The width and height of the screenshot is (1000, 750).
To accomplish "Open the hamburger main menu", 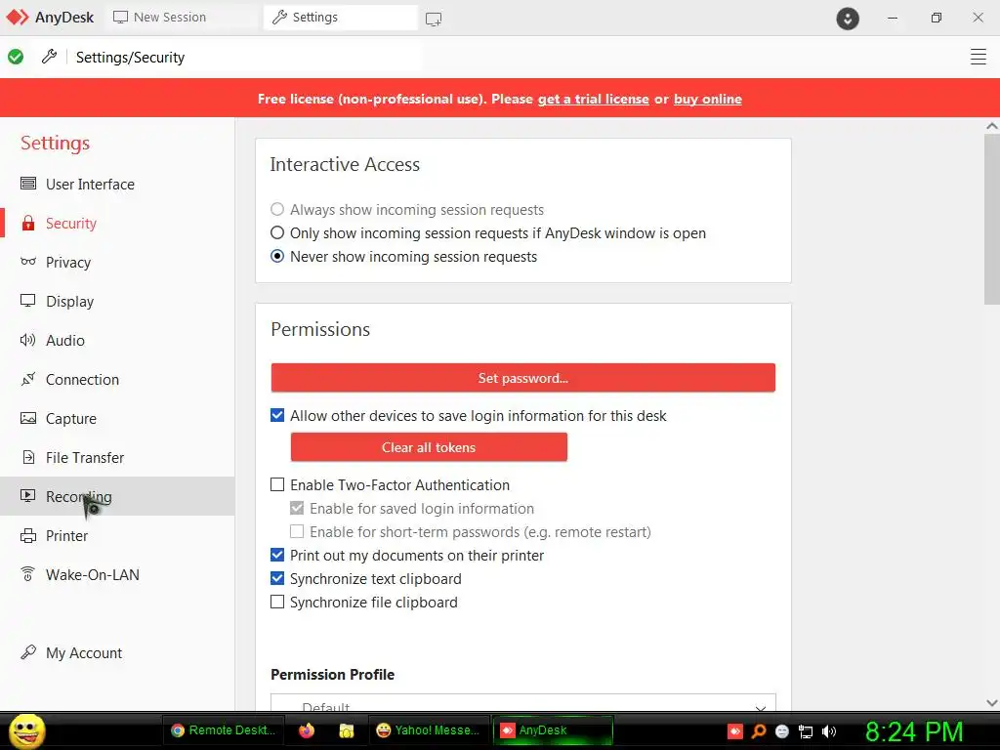I will [979, 57].
